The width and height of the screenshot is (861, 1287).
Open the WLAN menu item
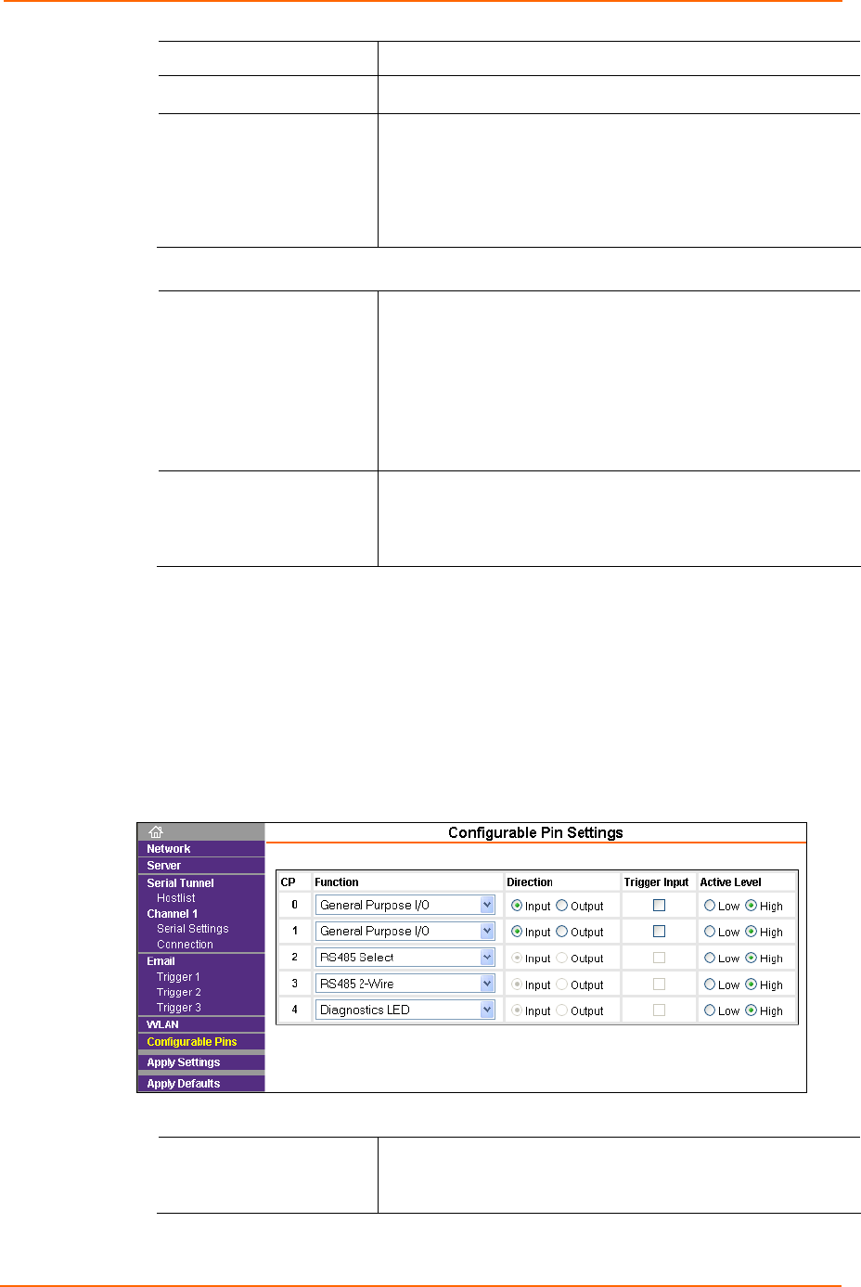[162, 1024]
